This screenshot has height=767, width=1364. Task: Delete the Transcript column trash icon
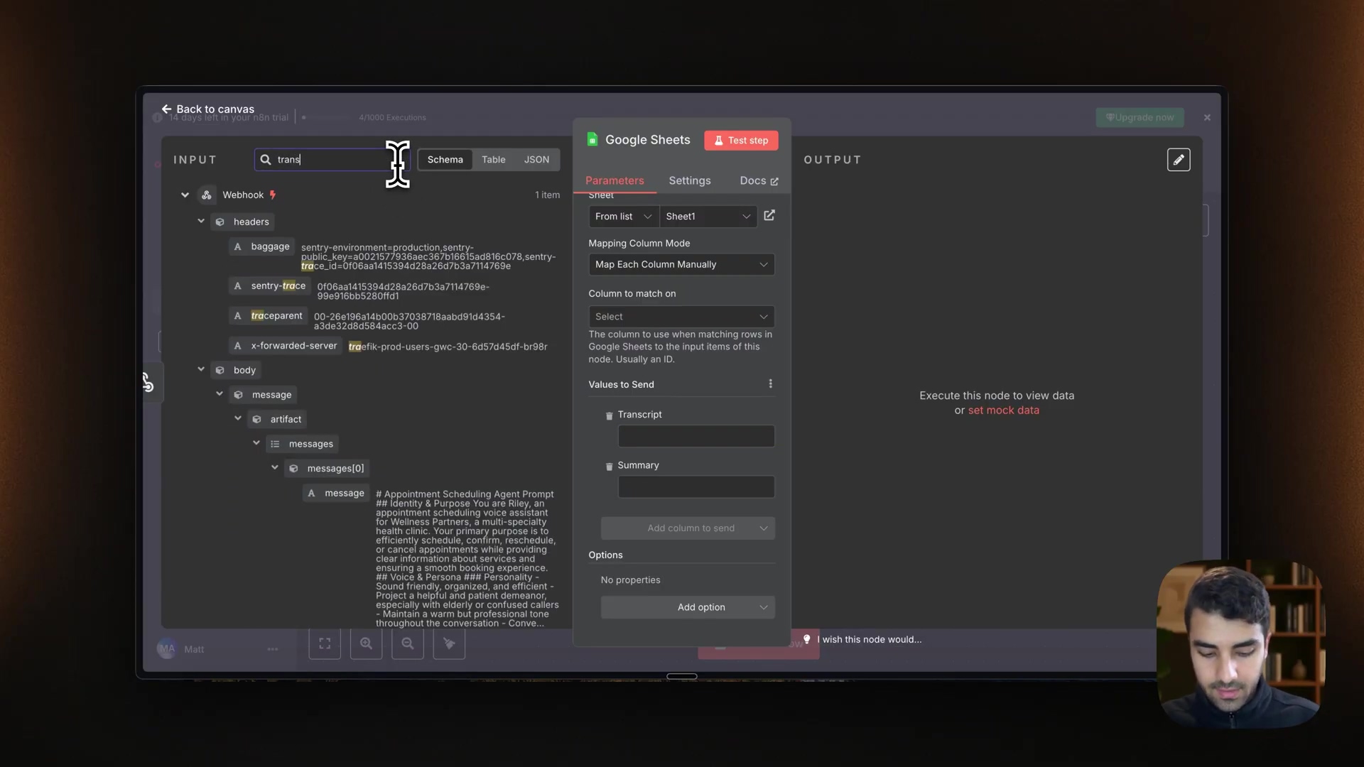[609, 415]
